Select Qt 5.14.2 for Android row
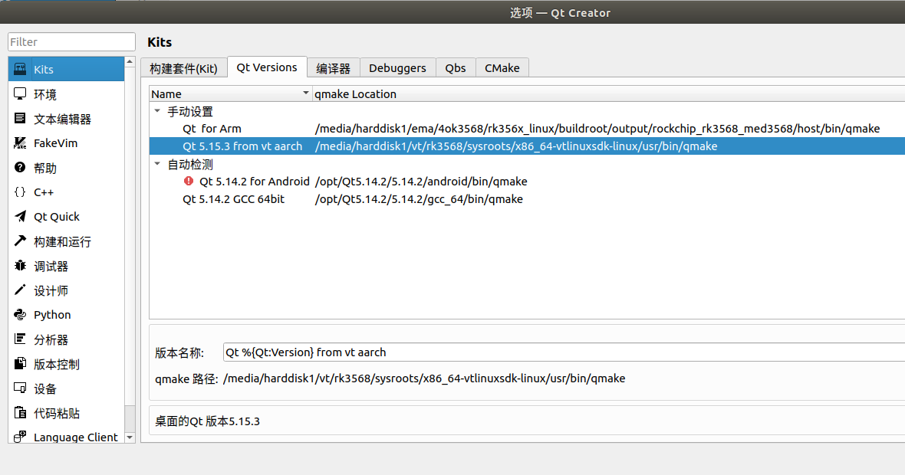905x475 pixels. 527,182
